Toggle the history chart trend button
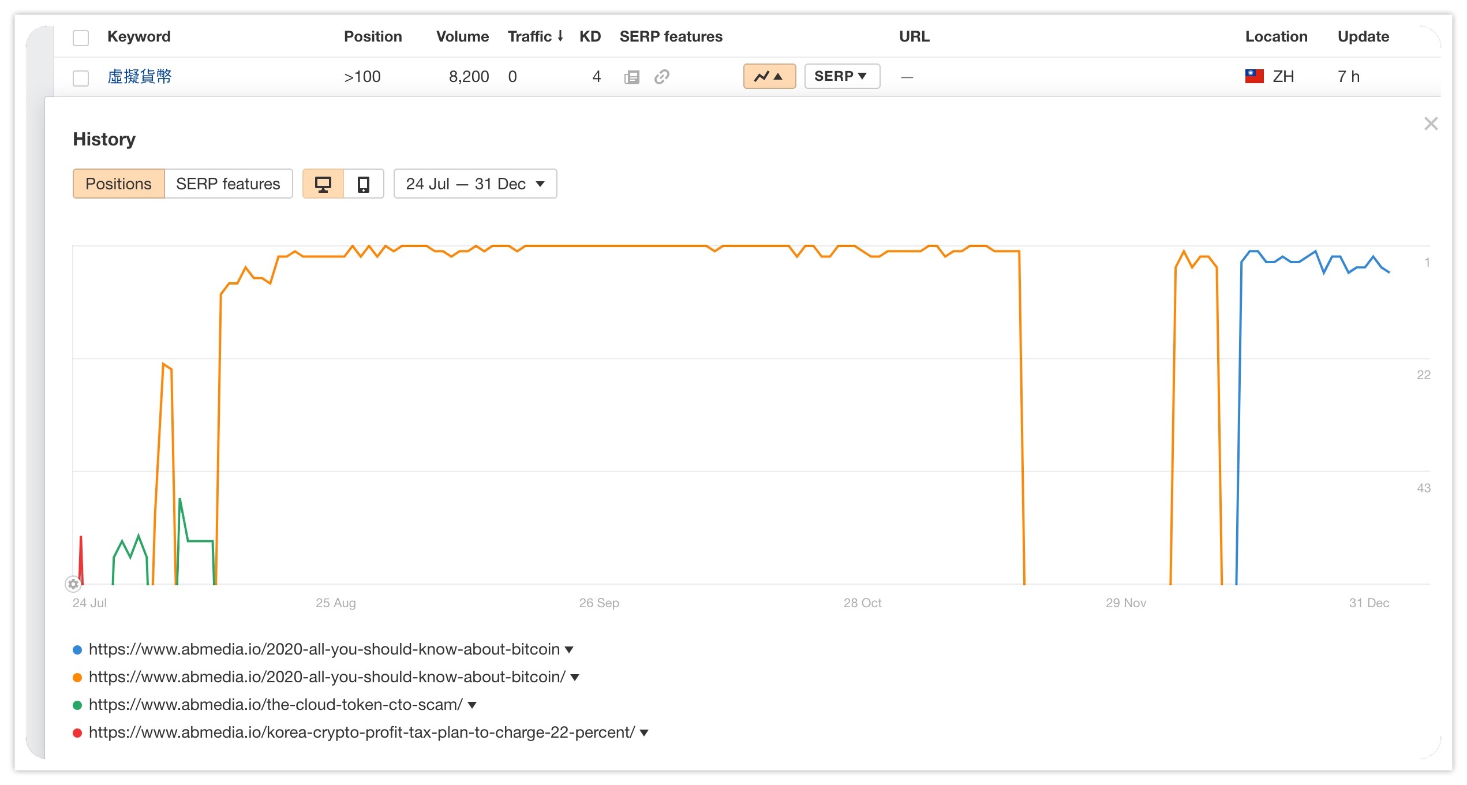 [x=769, y=76]
